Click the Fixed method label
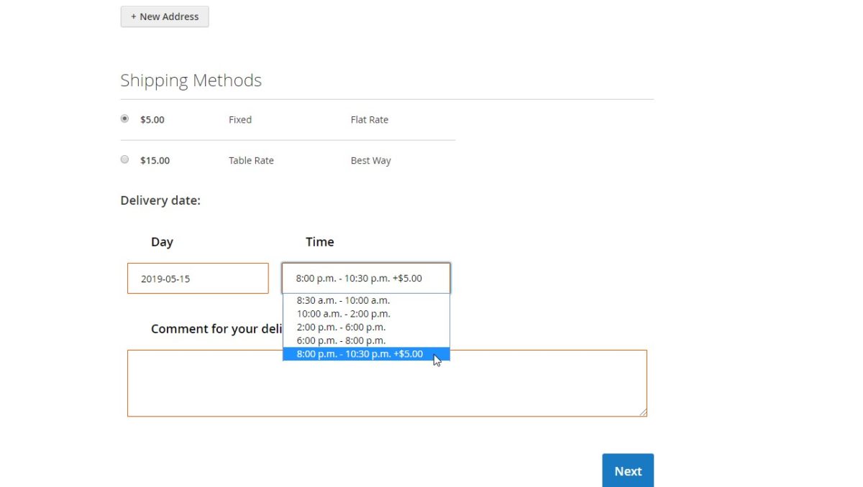Viewport: 863px width, 487px height. pyautogui.click(x=239, y=119)
